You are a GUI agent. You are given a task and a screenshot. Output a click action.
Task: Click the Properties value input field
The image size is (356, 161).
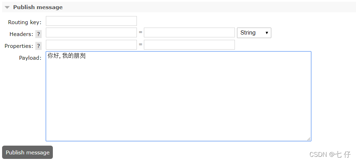189,45
